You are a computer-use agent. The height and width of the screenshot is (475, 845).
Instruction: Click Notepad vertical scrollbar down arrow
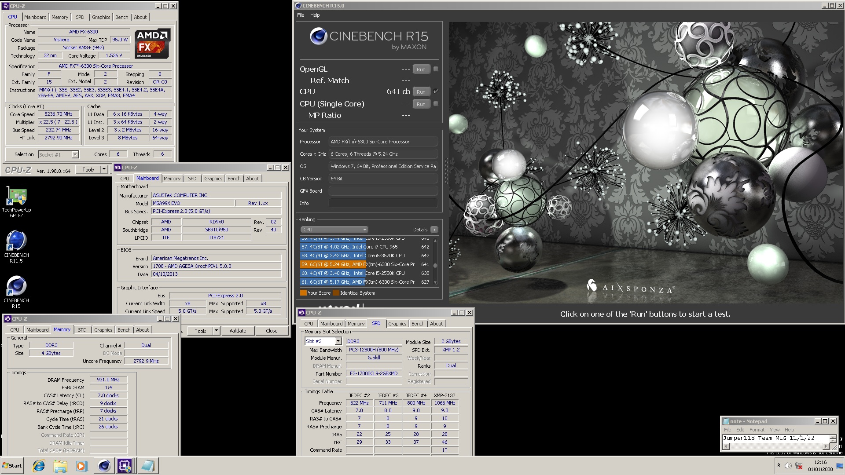pyautogui.click(x=833, y=440)
